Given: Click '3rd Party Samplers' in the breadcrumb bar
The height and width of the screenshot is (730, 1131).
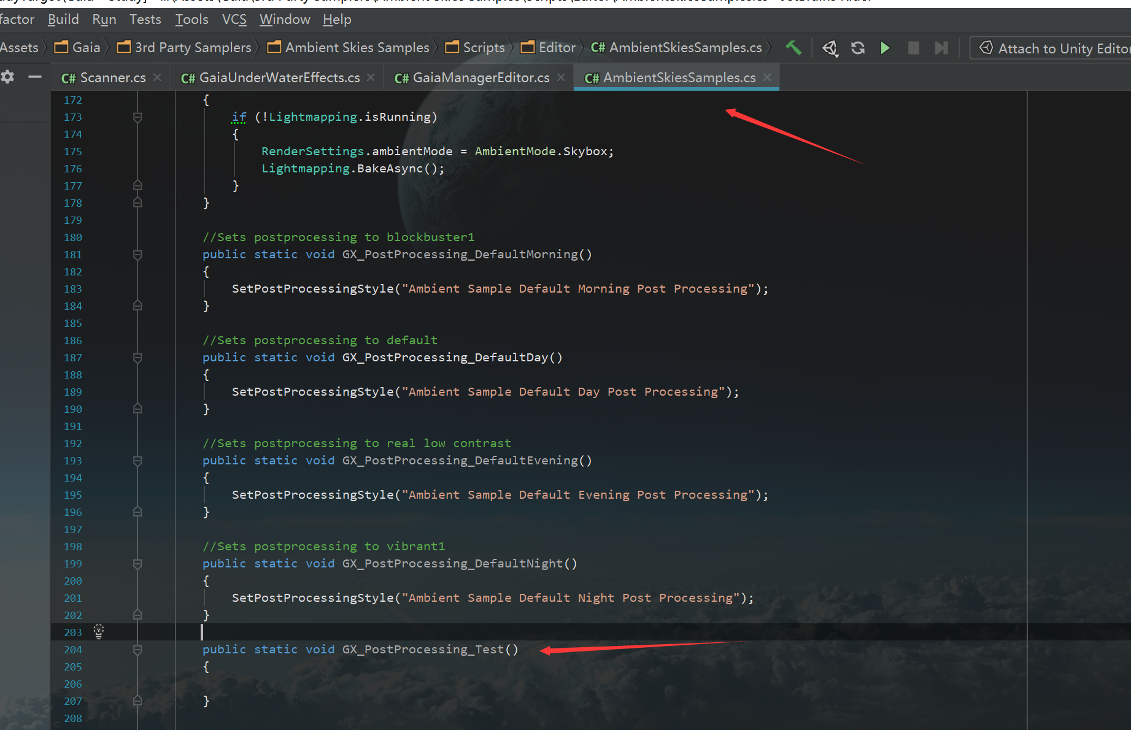Looking at the screenshot, I should coord(191,47).
